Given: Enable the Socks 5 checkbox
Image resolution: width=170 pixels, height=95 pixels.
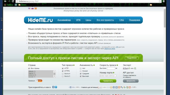Looking at the screenshot, I should click(63, 76).
